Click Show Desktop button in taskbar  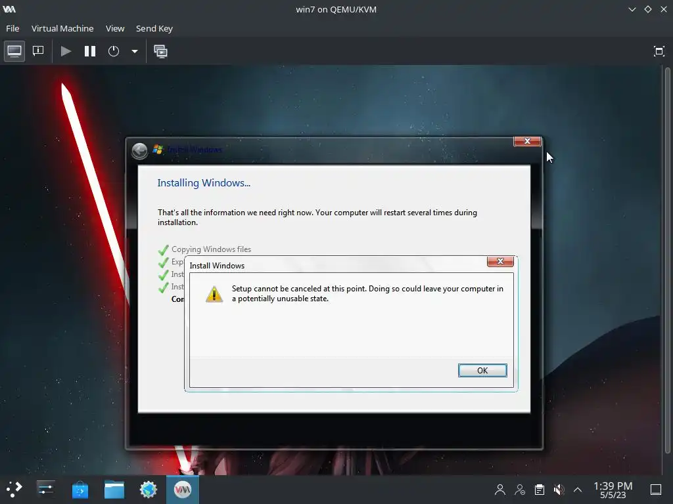coord(656,490)
